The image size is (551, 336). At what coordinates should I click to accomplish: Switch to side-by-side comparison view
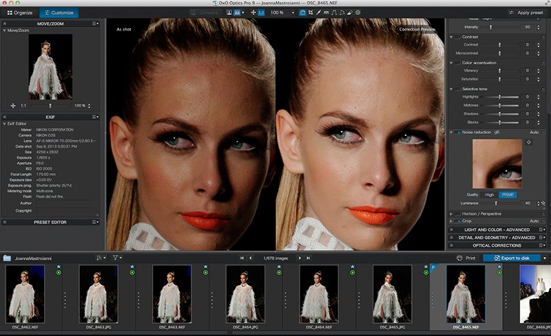pos(237,12)
